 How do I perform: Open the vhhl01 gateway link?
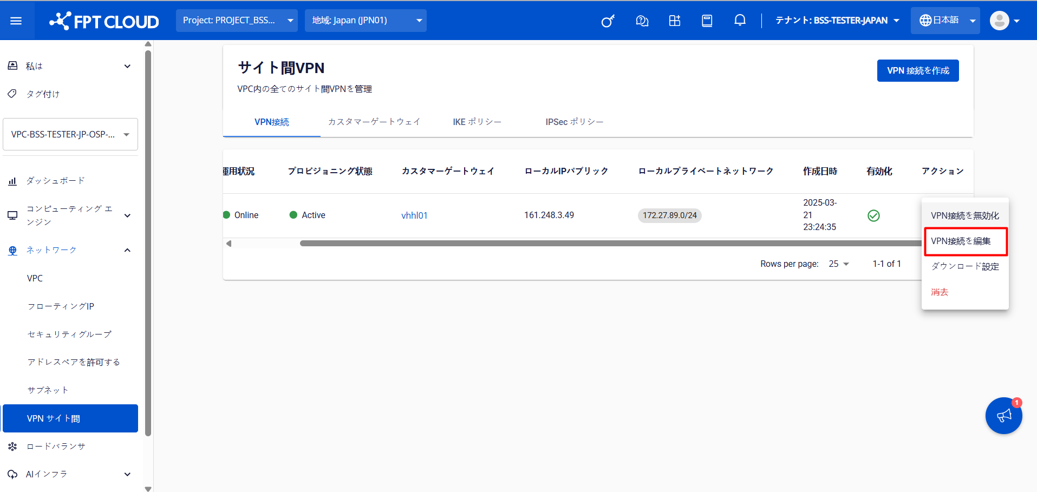pyautogui.click(x=414, y=215)
